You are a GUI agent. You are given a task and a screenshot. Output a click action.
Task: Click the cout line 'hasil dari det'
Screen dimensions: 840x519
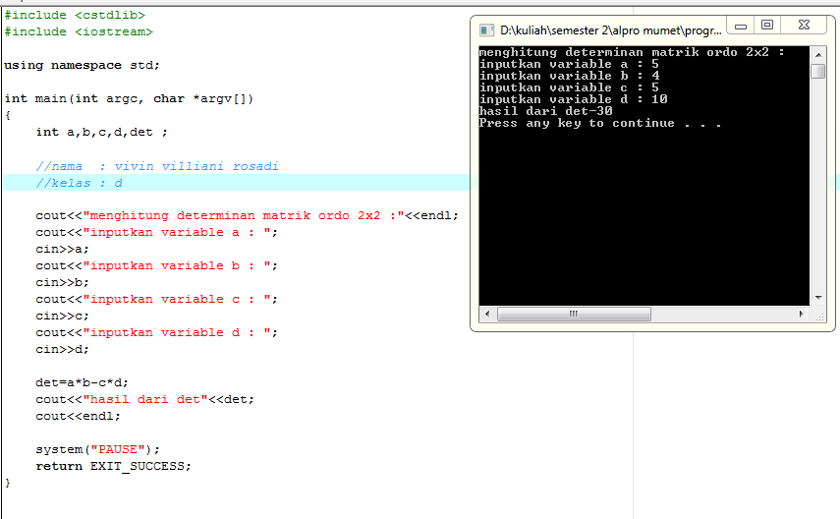click(x=144, y=399)
